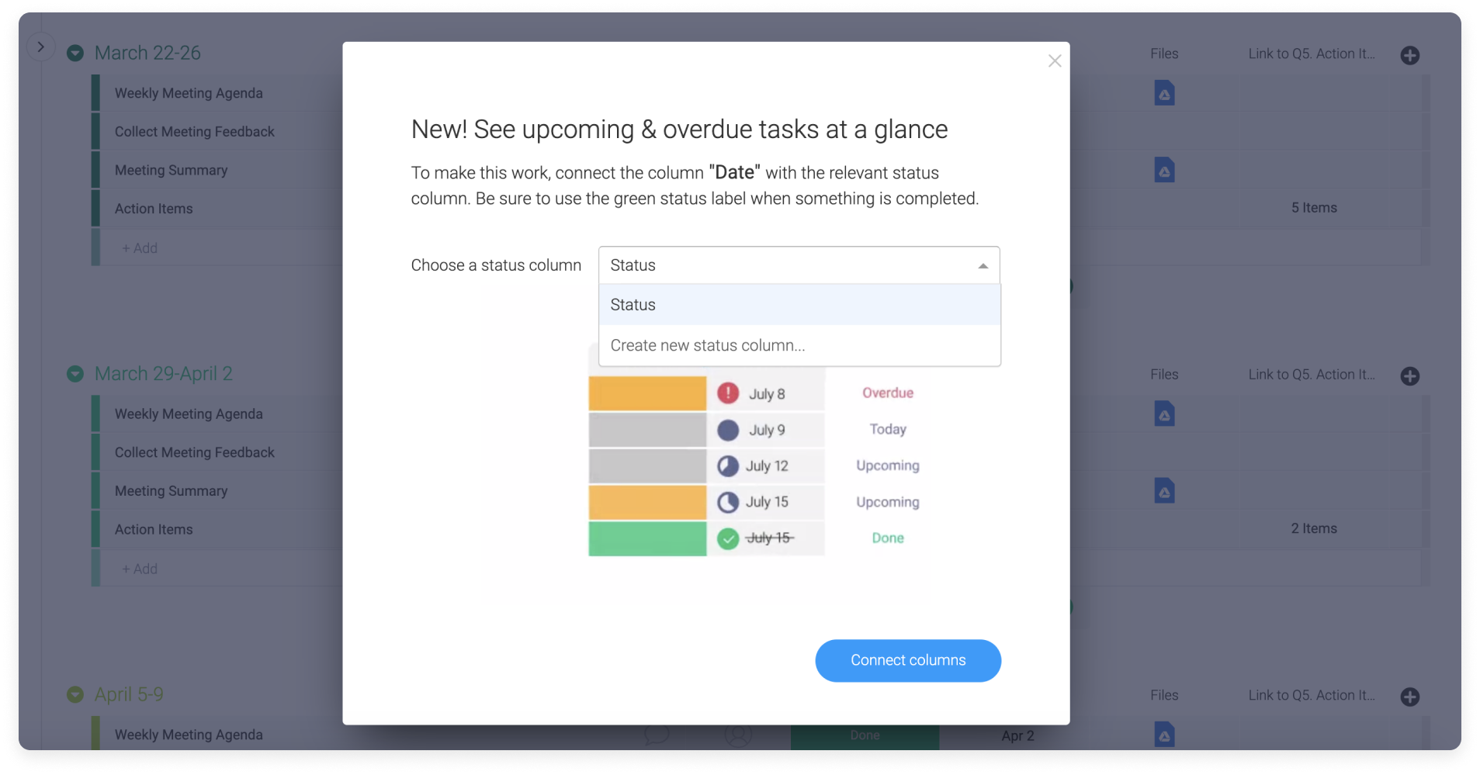Add a new item to March 22-26 group
Viewport: 1480px width, 775px height.
pyautogui.click(x=140, y=248)
